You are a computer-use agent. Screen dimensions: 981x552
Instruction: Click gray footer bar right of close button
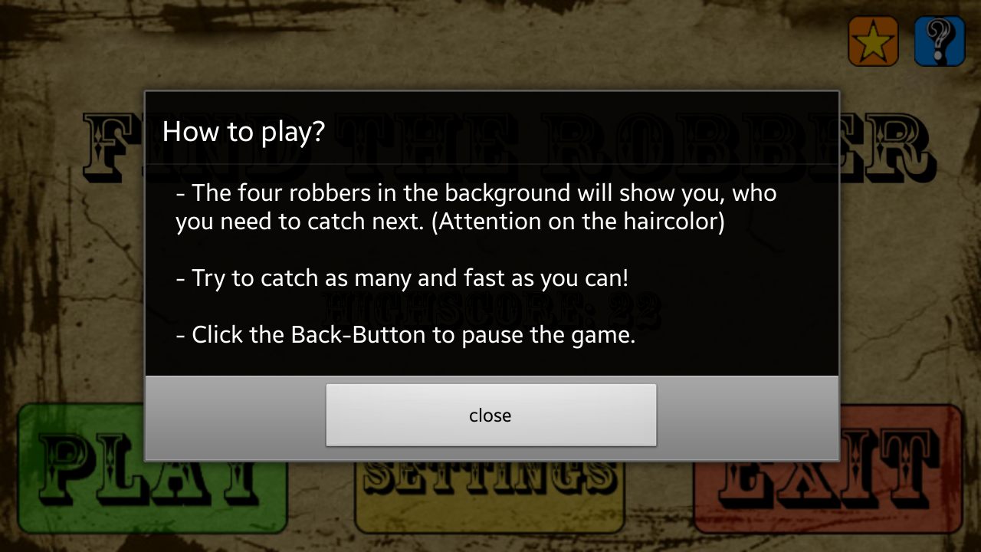pos(747,418)
